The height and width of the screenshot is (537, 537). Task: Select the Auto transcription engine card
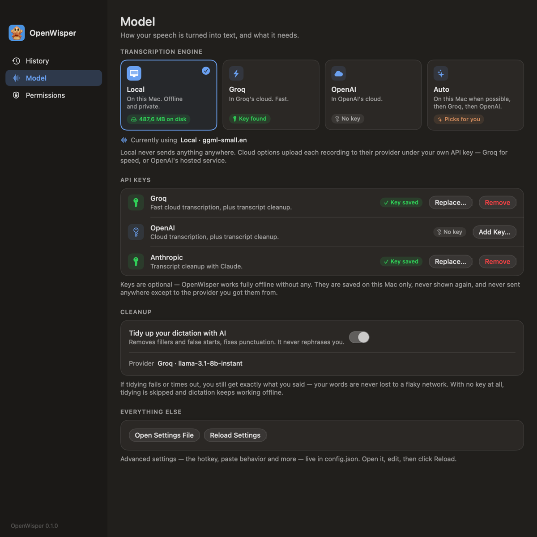[x=475, y=95]
